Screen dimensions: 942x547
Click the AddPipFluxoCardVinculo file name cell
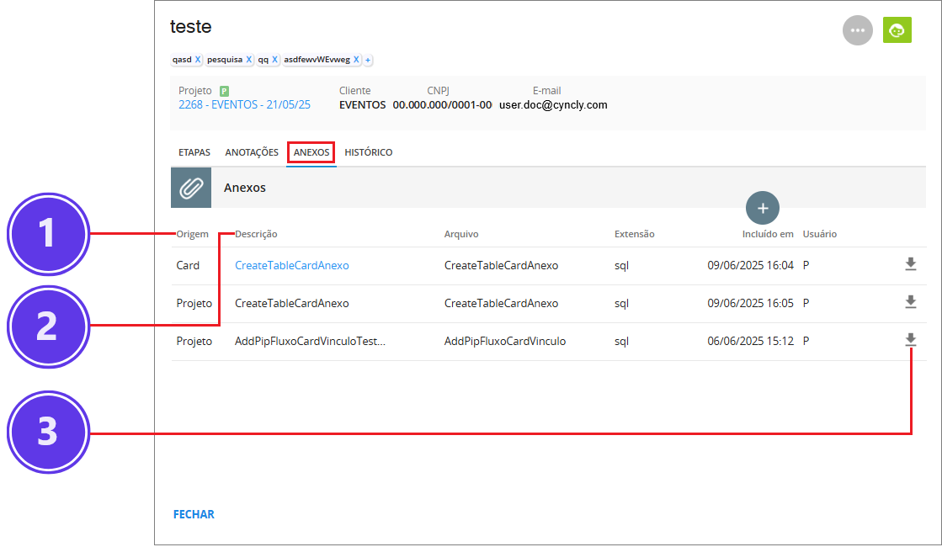(504, 341)
